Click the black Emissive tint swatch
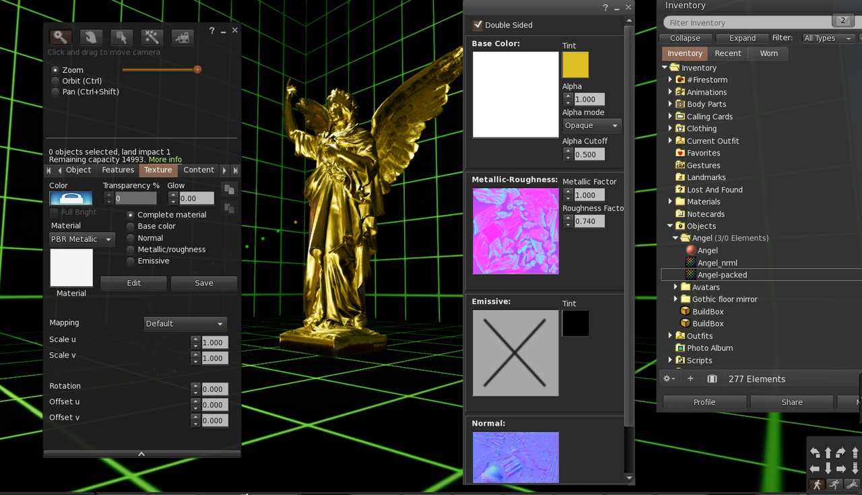Screen dimensions: 862x495 point(576,323)
